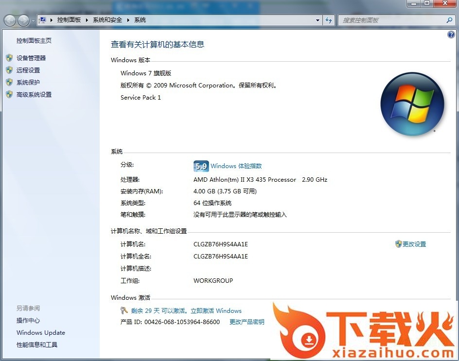Open help via the blue question mark
Screen dimensions: 459x361
(451, 34)
